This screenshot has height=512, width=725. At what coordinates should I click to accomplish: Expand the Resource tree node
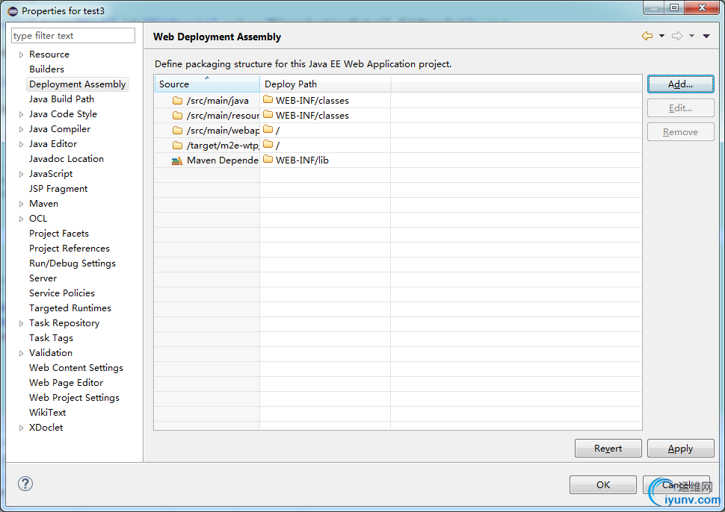click(21, 54)
